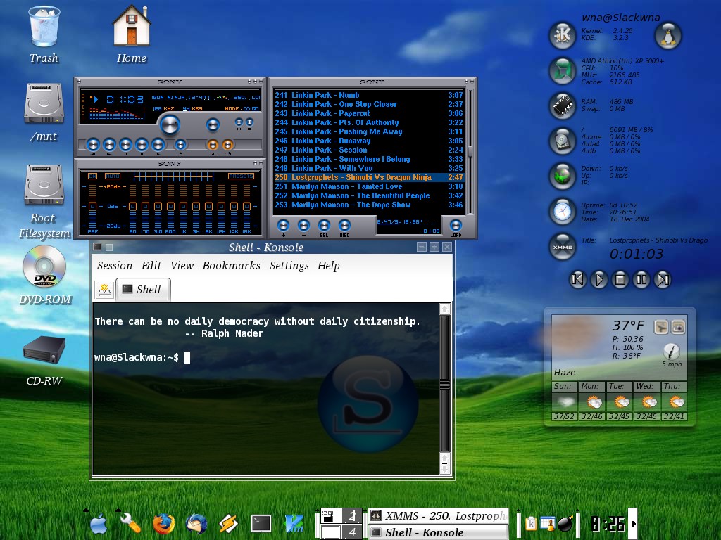This screenshot has width=721, height=540.
Task: Click the XMMS main window play knob
Action: [x=109, y=145]
